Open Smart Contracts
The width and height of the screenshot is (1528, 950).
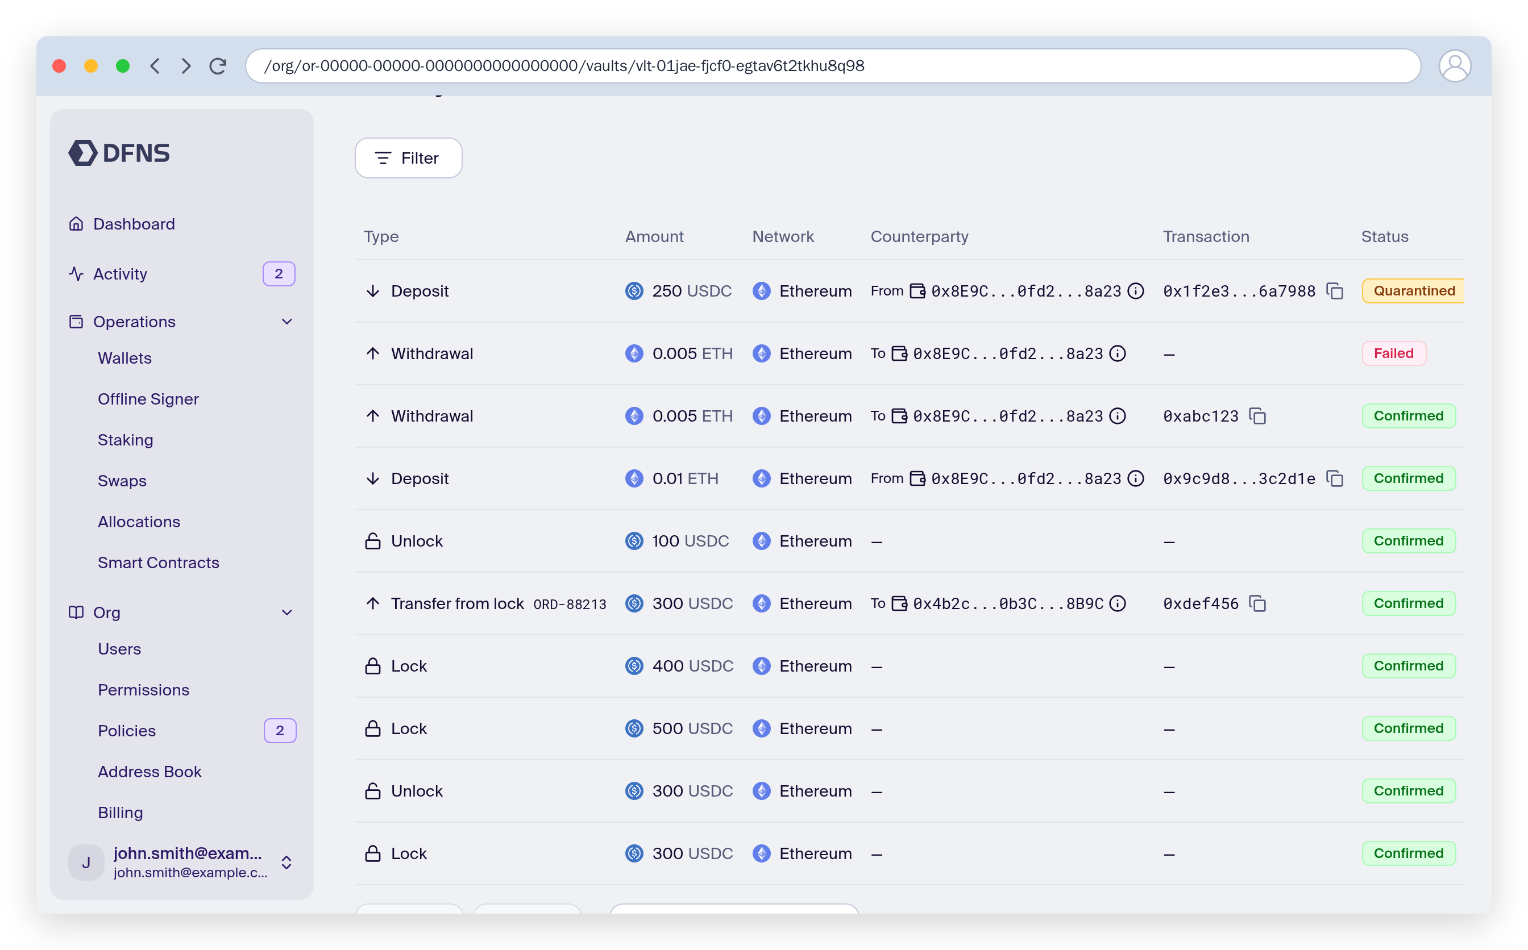159,562
